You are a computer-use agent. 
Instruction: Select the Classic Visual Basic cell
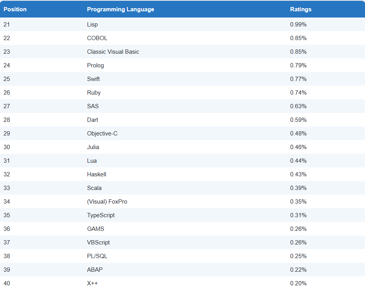tap(113, 52)
